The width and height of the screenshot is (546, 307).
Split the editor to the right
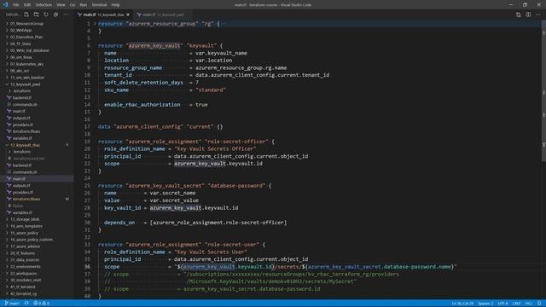tap(528, 14)
